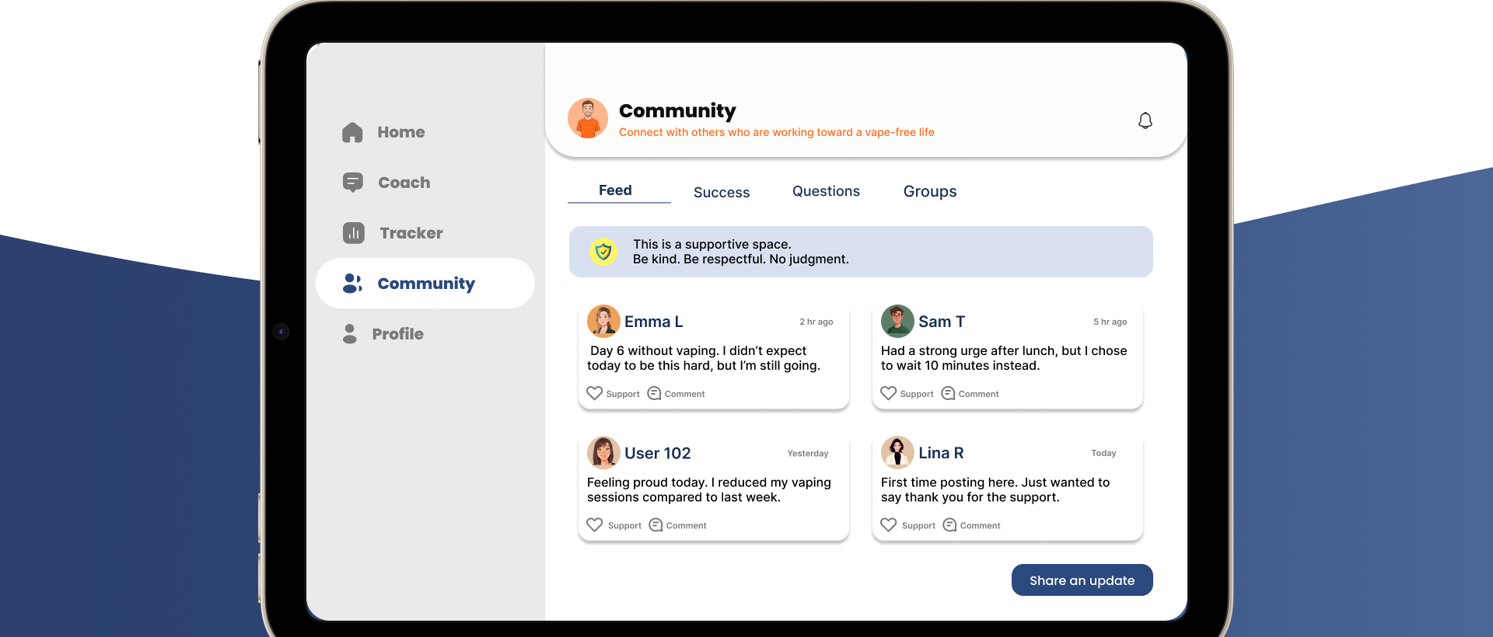Tap the comment bubble icon on User 102's post
The height and width of the screenshot is (637, 1493).
656,524
